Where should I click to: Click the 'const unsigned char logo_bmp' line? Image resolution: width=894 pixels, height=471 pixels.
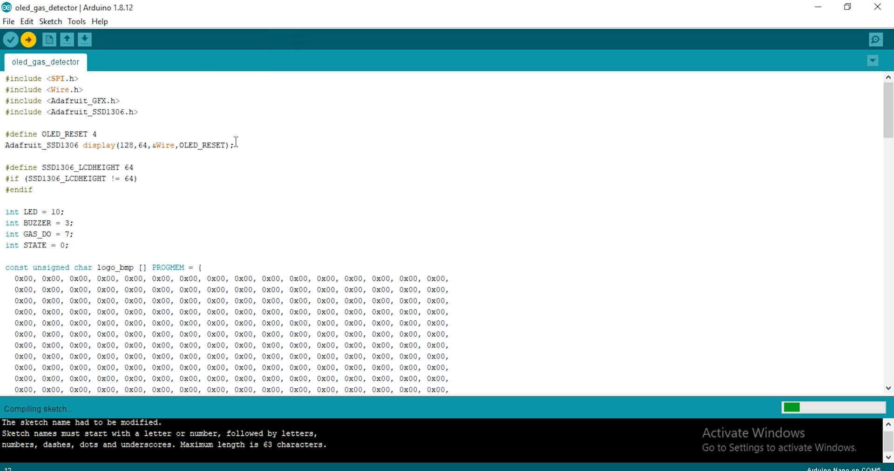tap(104, 268)
